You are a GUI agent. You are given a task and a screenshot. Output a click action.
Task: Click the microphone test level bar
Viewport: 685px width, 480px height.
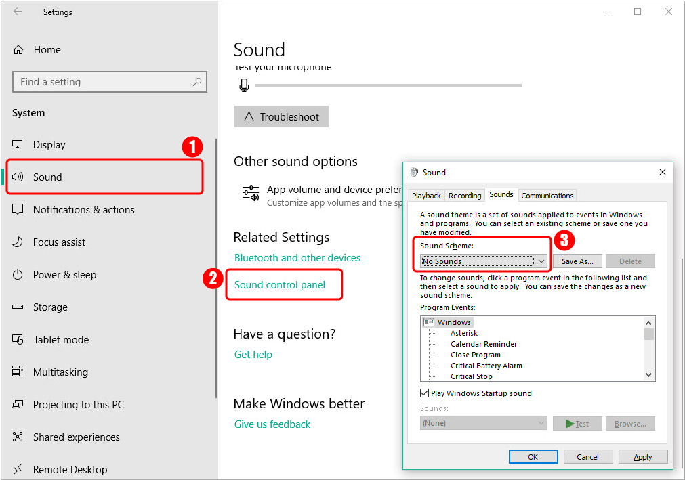point(388,85)
